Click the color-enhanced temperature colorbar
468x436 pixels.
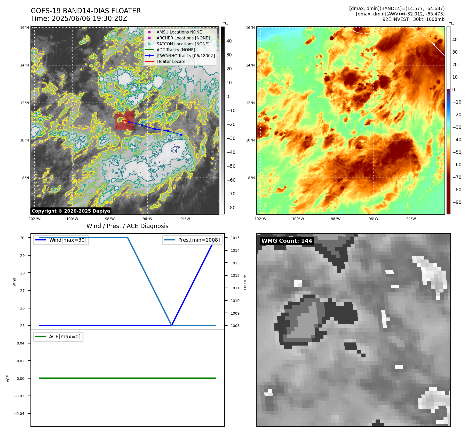[x=448, y=120]
